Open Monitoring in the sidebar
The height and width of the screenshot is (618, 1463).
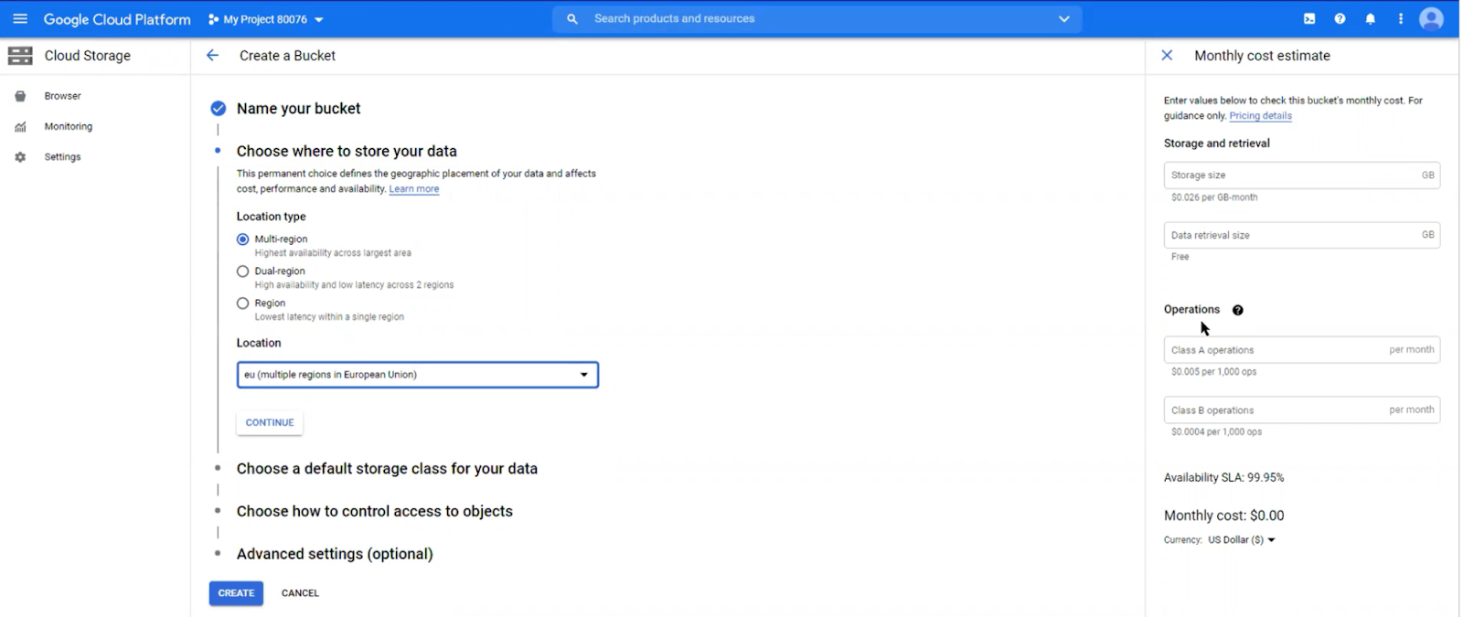[69, 127]
